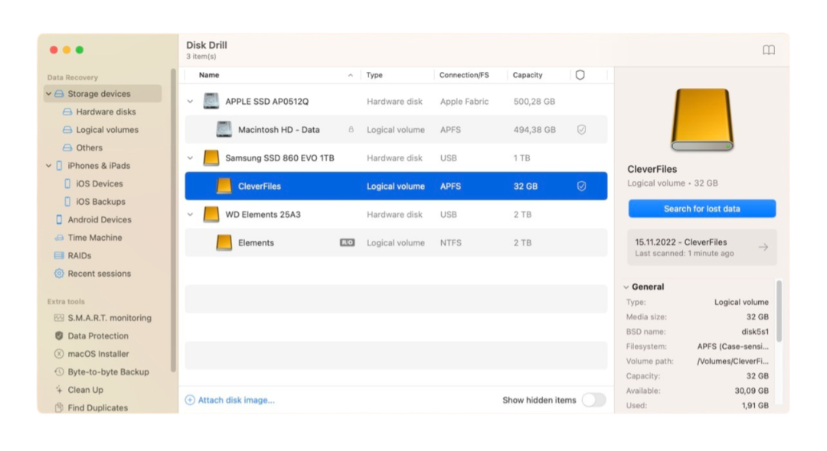Collapse the Samsung SSD 860 EVO row
Viewport: 827px width, 451px height.
(x=191, y=158)
